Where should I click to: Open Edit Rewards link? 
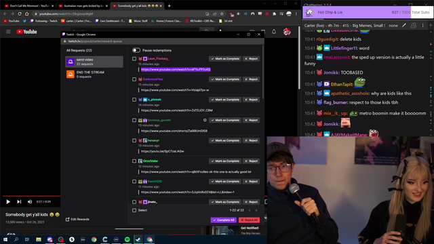(77, 220)
